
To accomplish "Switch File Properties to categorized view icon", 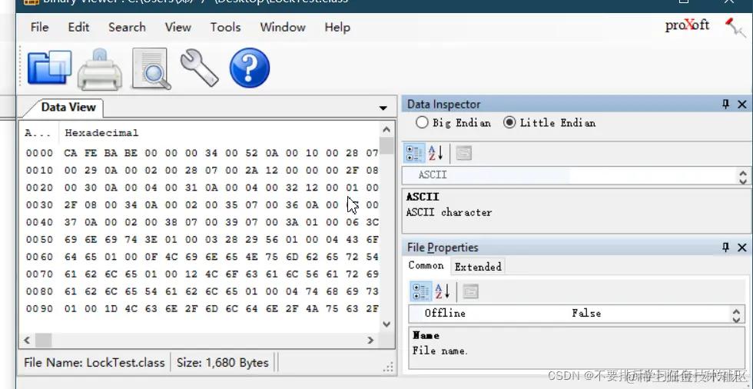I will click(420, 291).
